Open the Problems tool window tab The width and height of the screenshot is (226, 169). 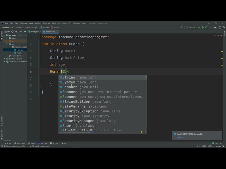pyautogui.click(x=20, y=143)
